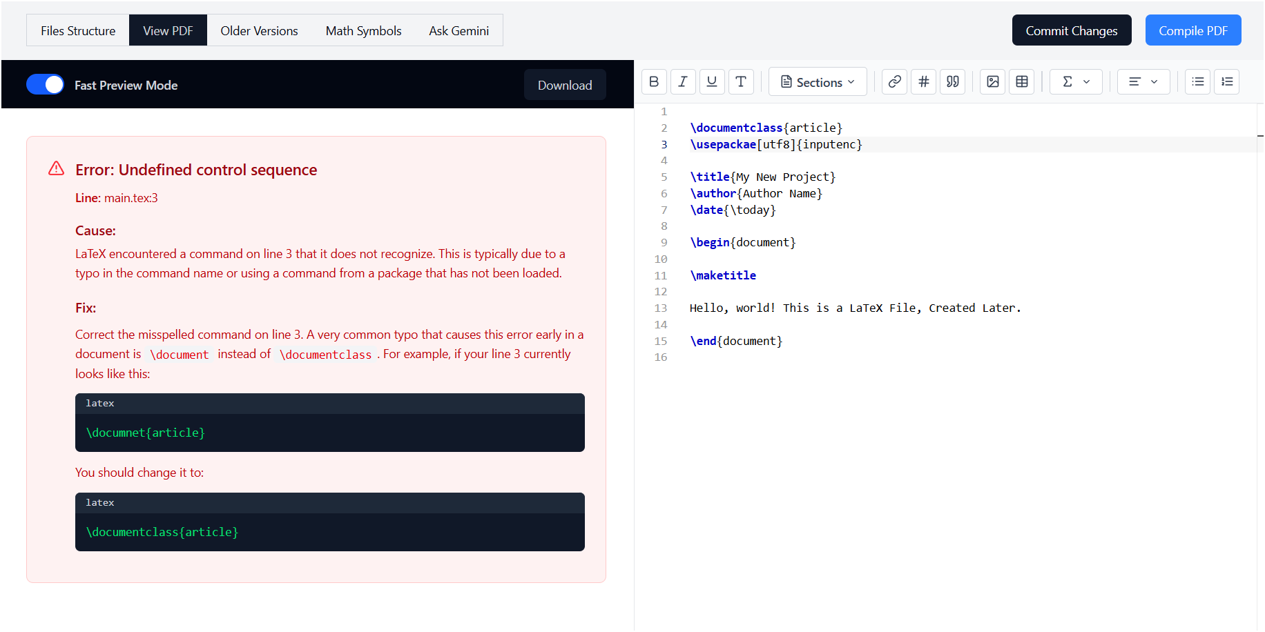Open the sigma math dropdown

(1076, 81)
